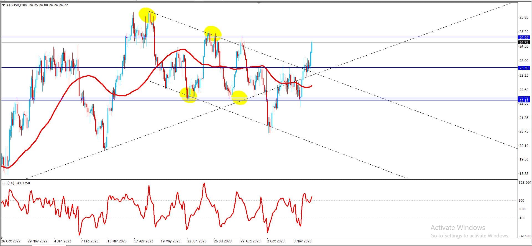Click the 22.13 support line price tag
The height and width of the screenshot is (246, 532).
(x=524, y=101)
